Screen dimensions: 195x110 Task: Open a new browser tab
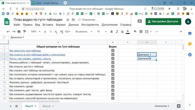[65, 3]
